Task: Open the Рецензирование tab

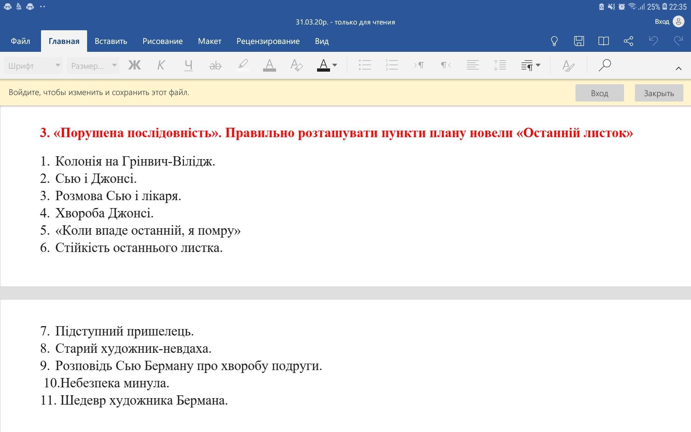Action: [268, 41]
